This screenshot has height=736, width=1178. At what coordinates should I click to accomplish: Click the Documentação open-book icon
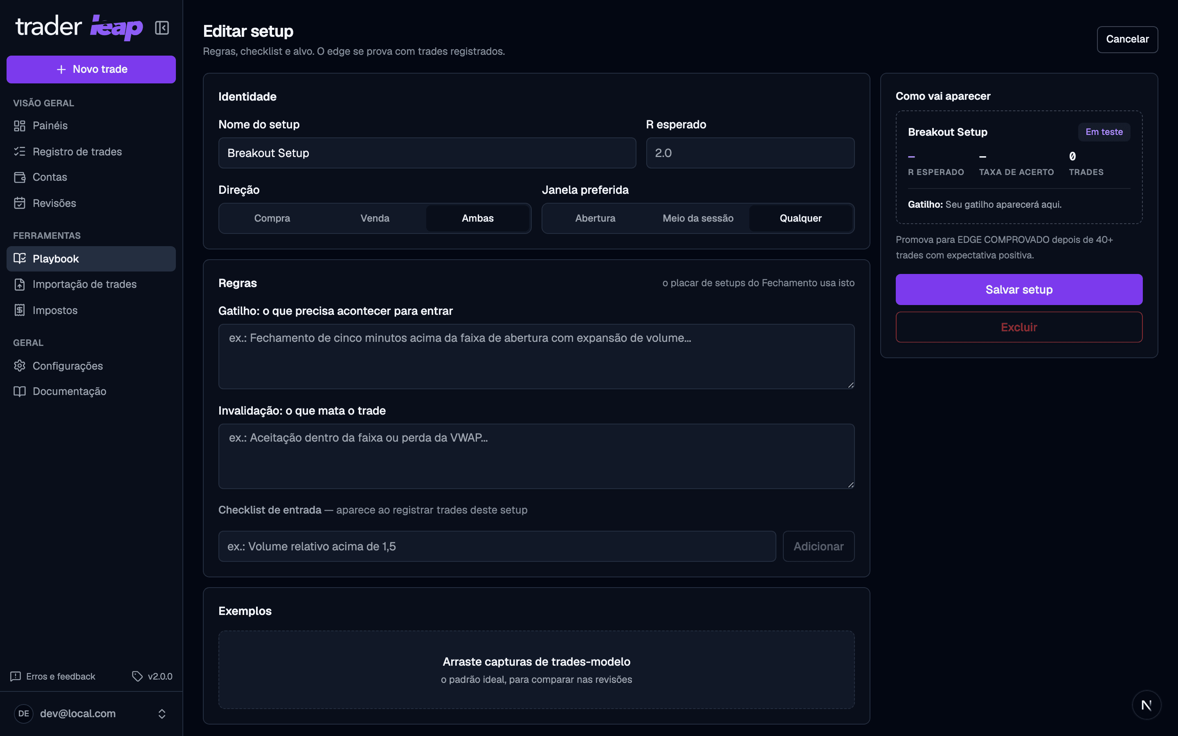[20, 391]
